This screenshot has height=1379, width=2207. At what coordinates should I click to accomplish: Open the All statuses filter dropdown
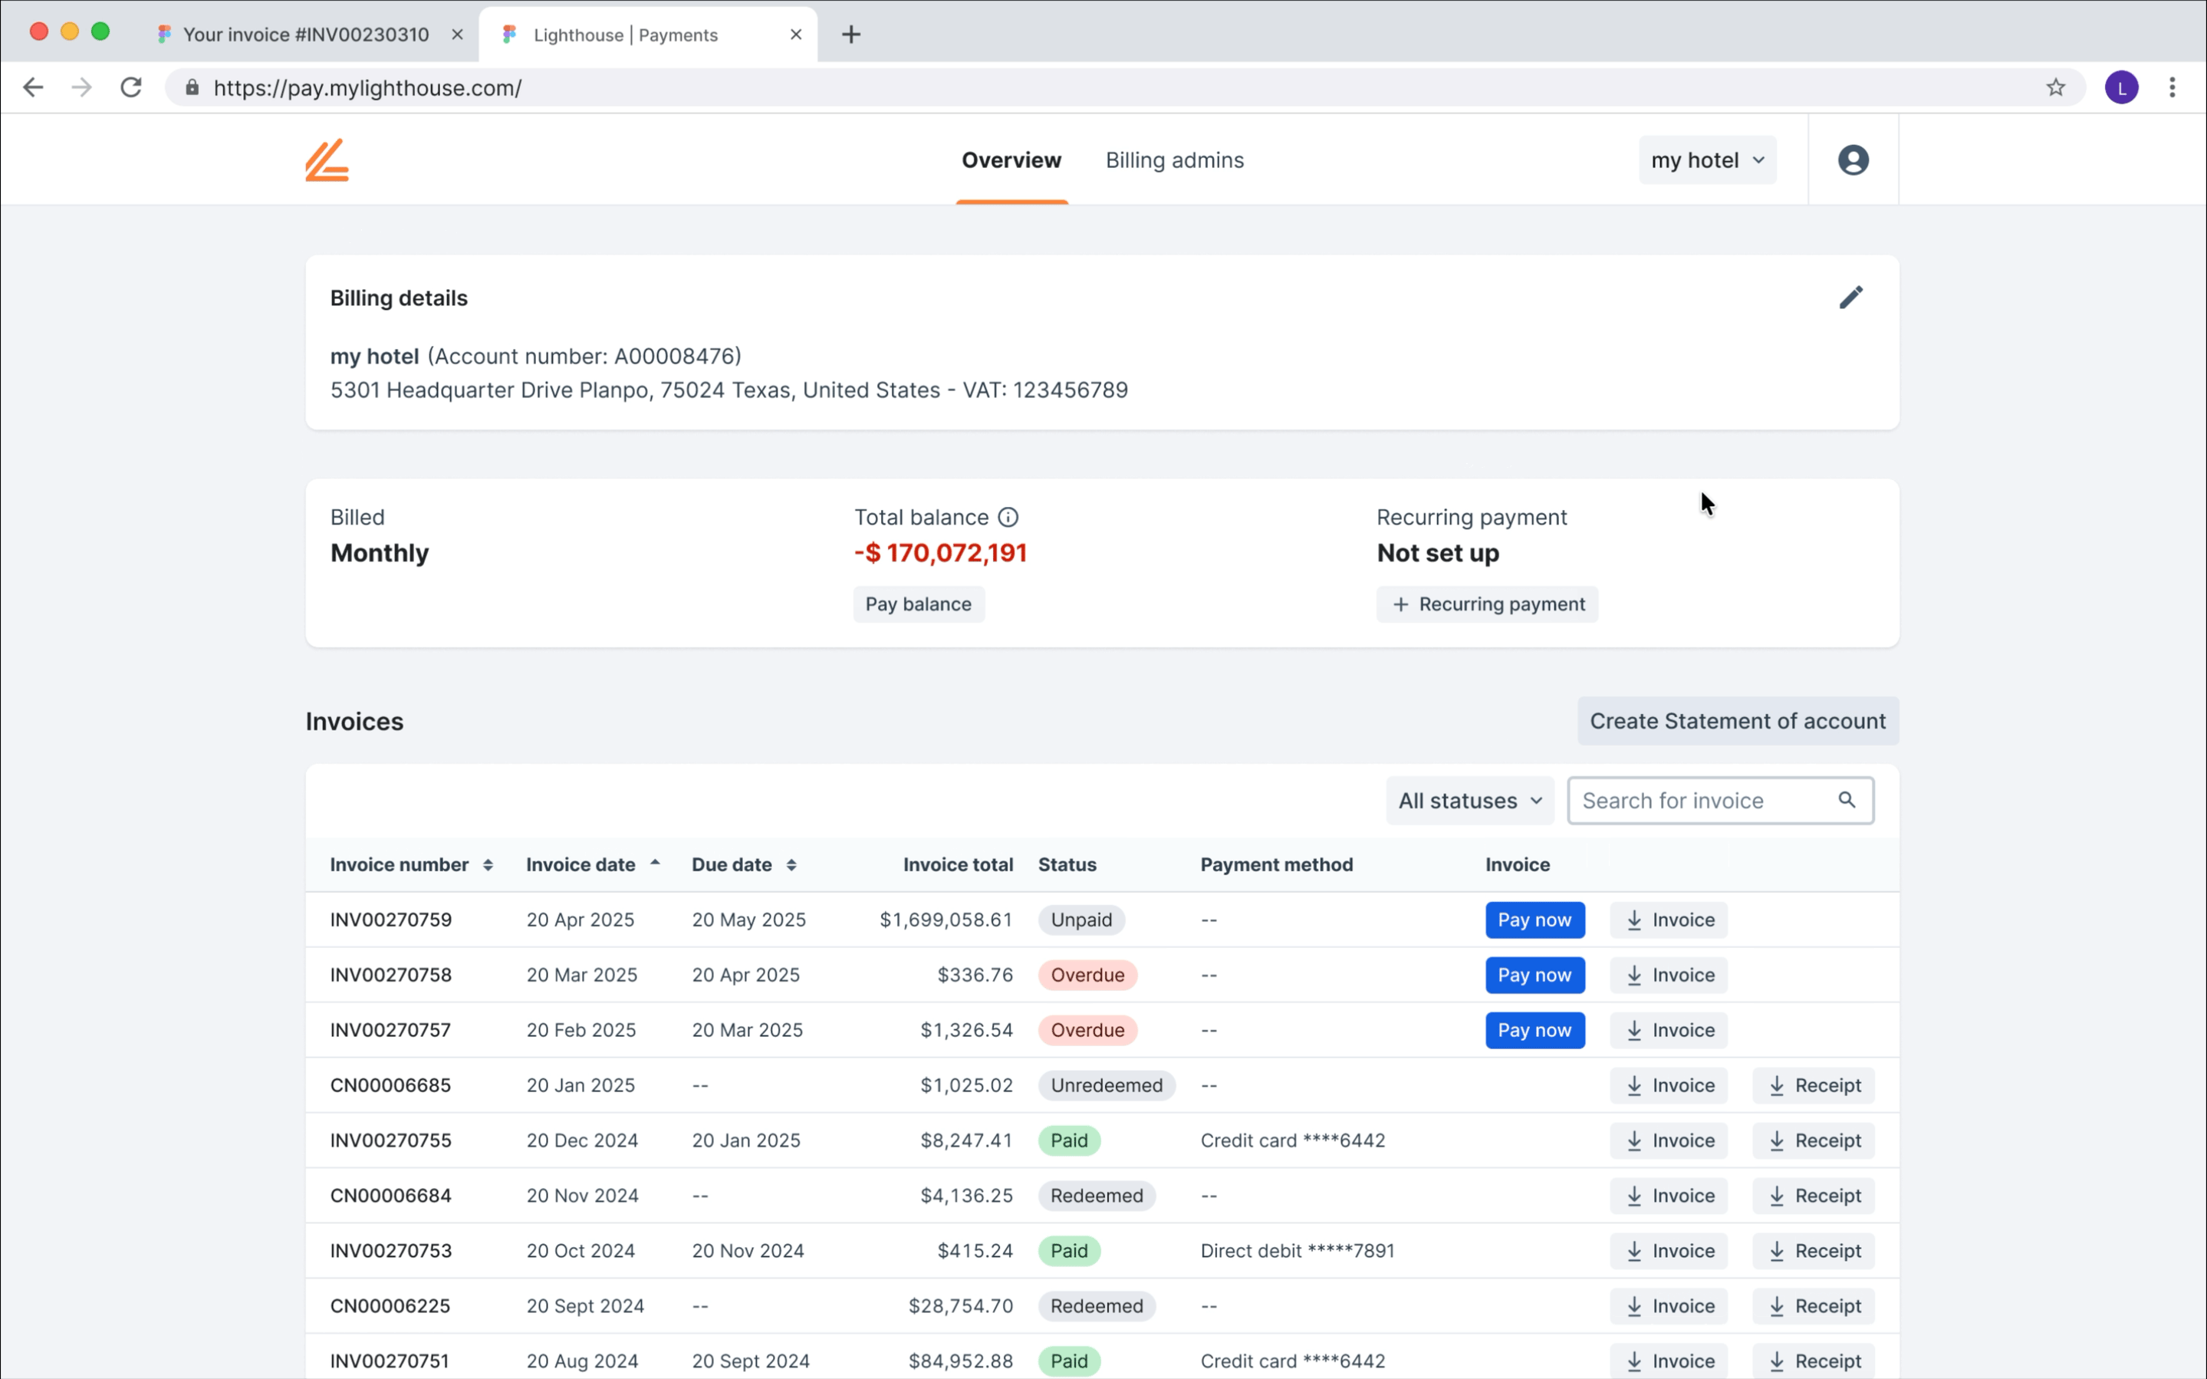coord(1469,801)
